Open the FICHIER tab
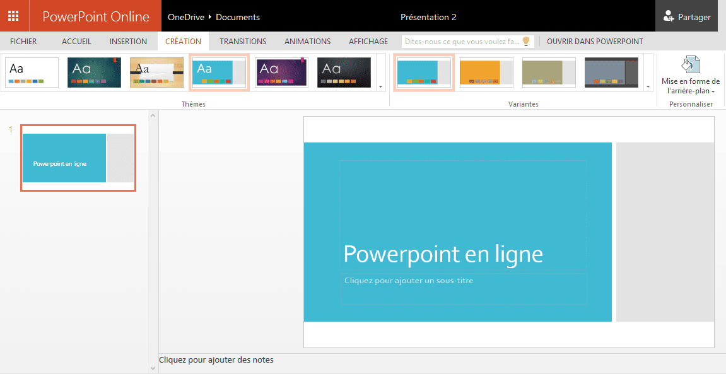 click(x=23, y=41)
